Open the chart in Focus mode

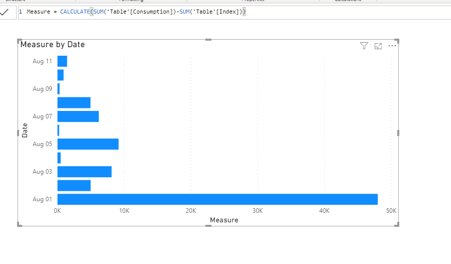378,46
